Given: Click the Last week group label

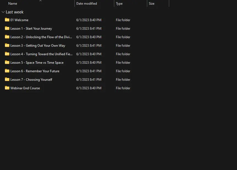Looking at the screenshot, I should pos(15,12).
